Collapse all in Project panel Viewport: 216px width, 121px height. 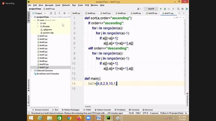pyautogui.click(x=59, y=13)
